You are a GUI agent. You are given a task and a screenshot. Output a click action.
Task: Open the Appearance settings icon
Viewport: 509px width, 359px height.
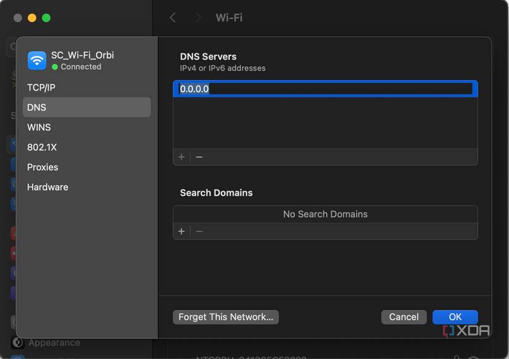tap(17, 342)
